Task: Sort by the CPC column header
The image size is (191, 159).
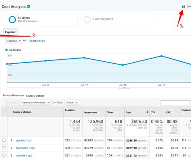Action: coord(169,113)
